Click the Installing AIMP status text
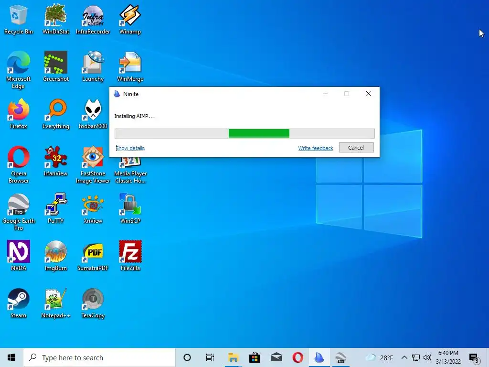489x367 pixels. pyautogui.click(x=134, y=116)
